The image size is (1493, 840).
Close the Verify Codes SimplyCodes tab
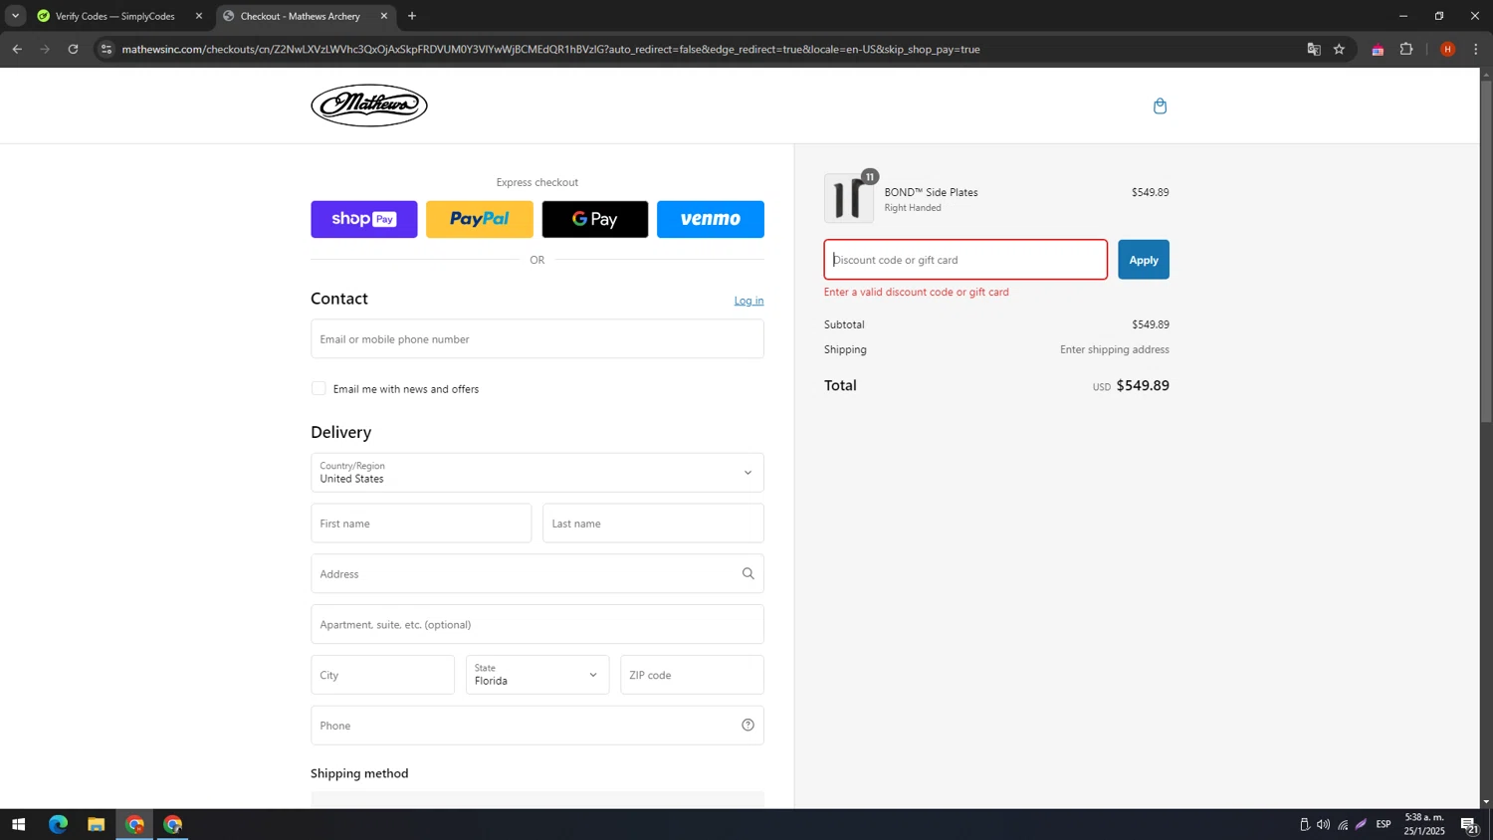(199, 16)
